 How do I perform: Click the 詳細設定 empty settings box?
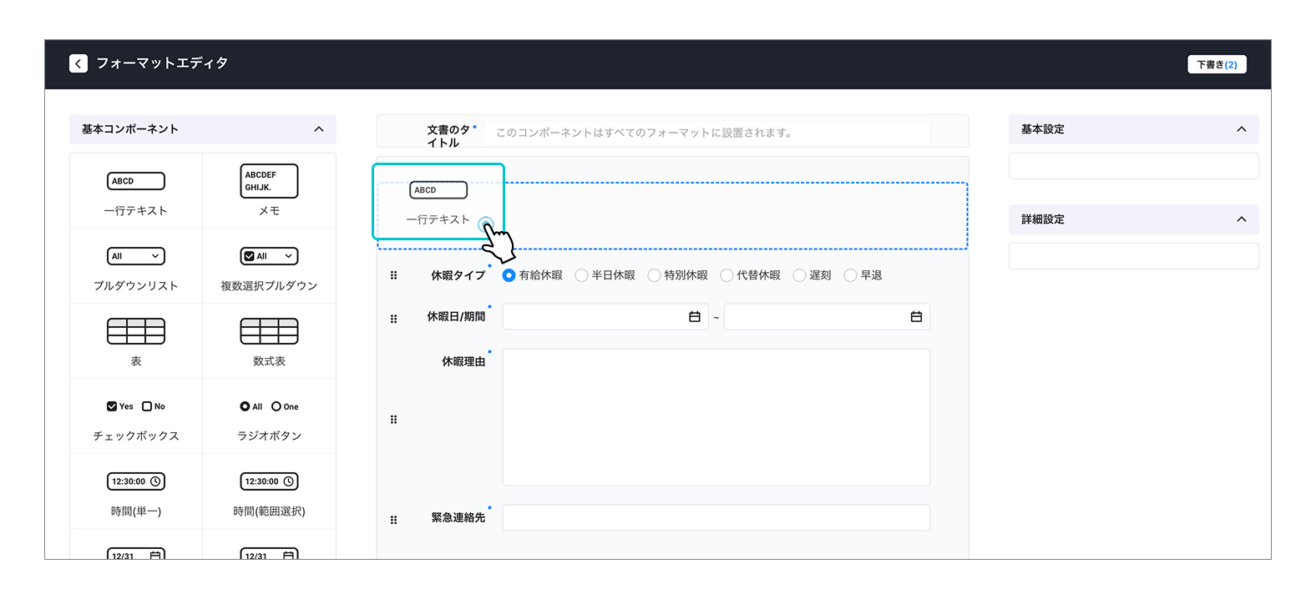1133,256
